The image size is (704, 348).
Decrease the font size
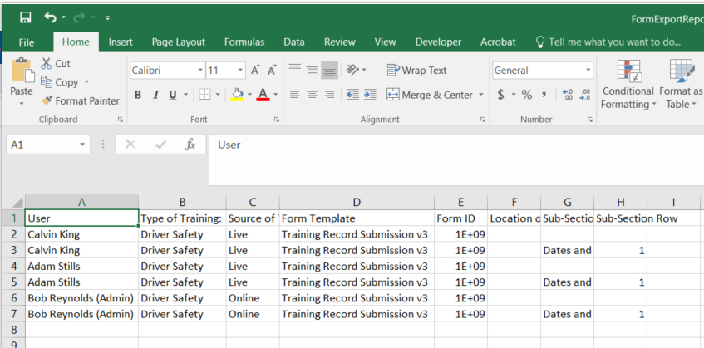tap(272, 70)
